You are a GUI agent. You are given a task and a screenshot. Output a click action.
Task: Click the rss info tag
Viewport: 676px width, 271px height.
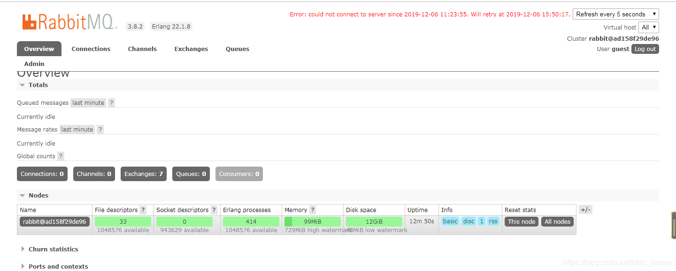493,221
